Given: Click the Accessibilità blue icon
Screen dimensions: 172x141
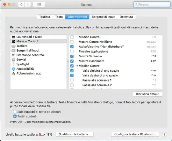Looking at the screenshot, I should coord(13,69).
